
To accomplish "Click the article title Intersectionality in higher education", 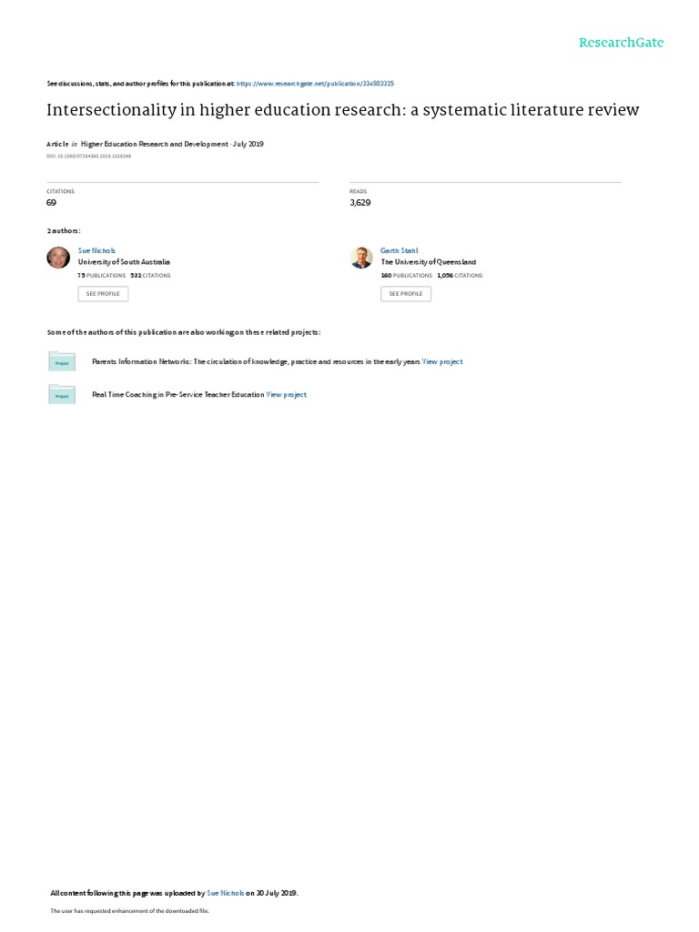I will (343, 110).
